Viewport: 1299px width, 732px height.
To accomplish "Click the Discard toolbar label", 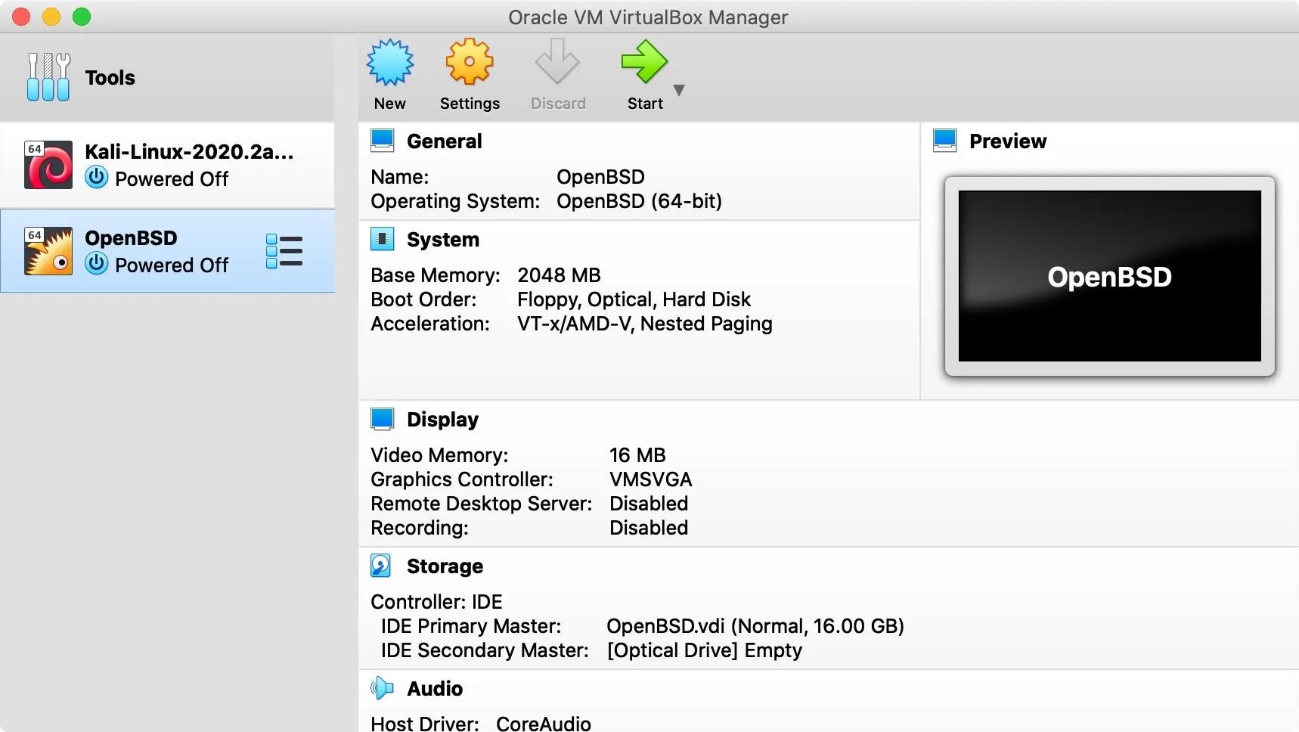I will tap(558, 104).
